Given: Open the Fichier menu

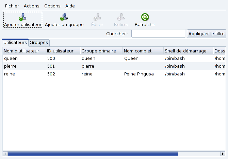Looking at the screenshot, I should click(12, 6).
